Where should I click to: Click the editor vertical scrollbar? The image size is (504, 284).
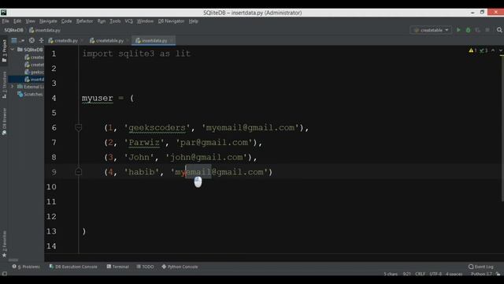coord(502,129)
